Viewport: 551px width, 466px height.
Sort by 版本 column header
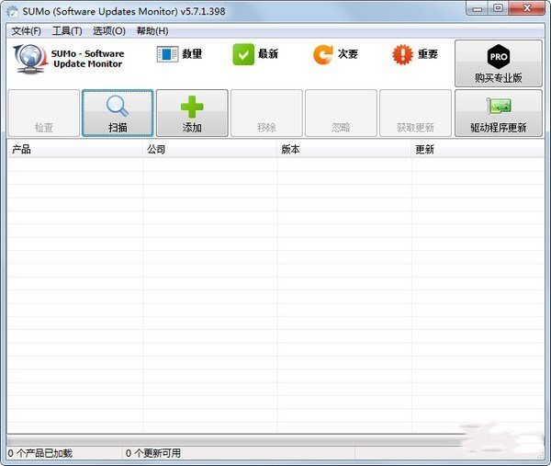(x=344, y=150)
